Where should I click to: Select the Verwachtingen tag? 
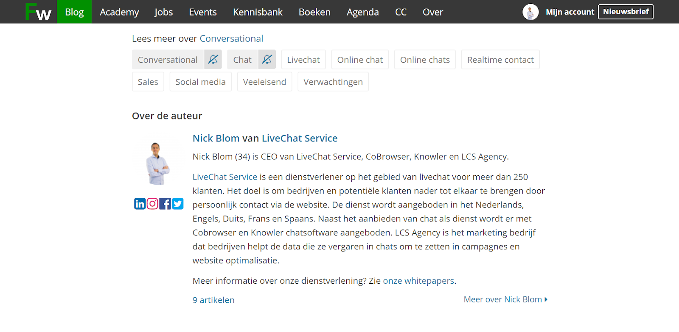333,82
